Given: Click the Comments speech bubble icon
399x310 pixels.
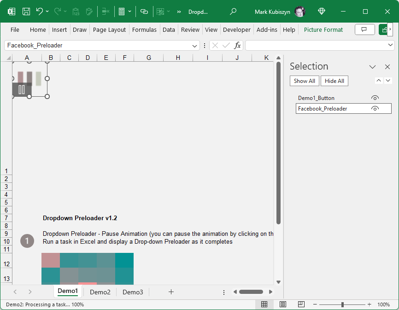Looking at the screenshot, I should point(364,29).
